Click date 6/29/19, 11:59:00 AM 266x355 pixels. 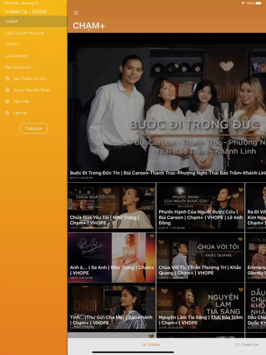tap(172, 228)
